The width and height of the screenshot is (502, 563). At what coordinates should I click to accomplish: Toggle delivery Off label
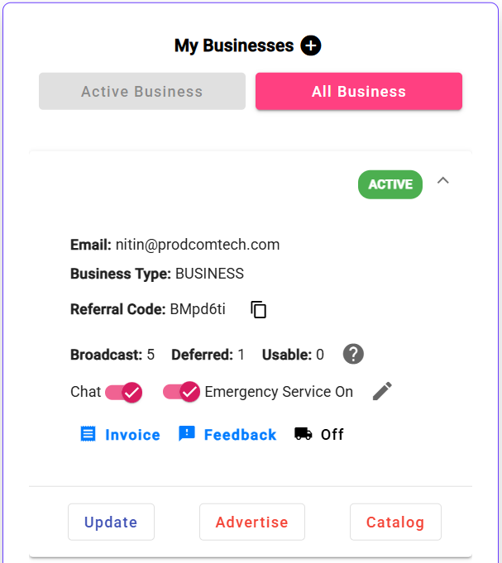332,435
